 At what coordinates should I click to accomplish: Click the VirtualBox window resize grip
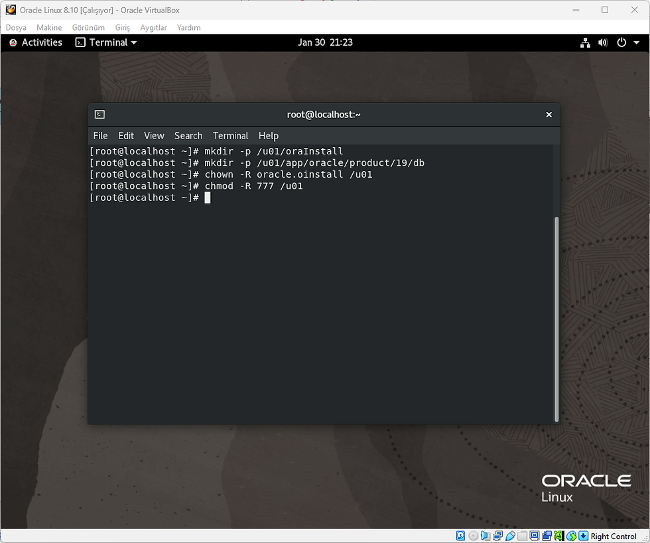click(x=645, y=538)
